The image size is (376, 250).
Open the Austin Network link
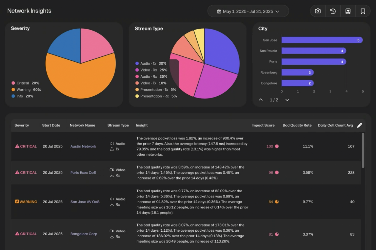coord(83,146)
